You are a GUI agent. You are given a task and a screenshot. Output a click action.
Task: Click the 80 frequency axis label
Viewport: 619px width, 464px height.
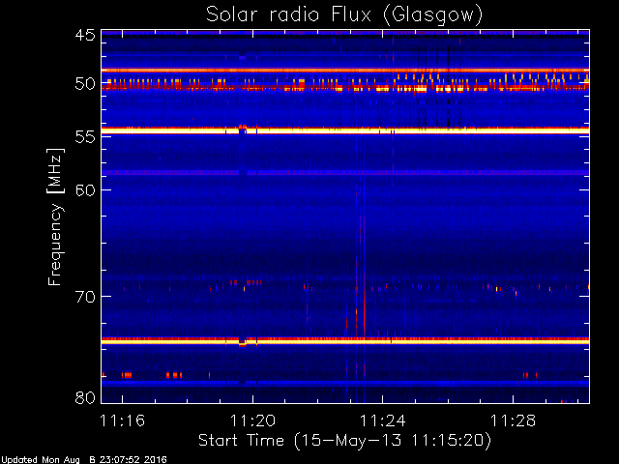pyautogui.click(x=85, y=397)
